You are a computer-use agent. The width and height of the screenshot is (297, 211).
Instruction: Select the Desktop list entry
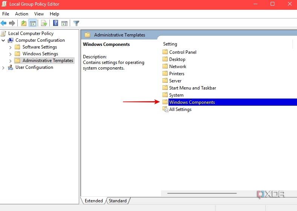click(x=177, y=59)
